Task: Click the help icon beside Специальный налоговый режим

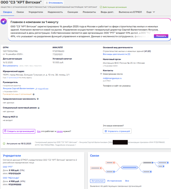Action: tap(38, 108)
